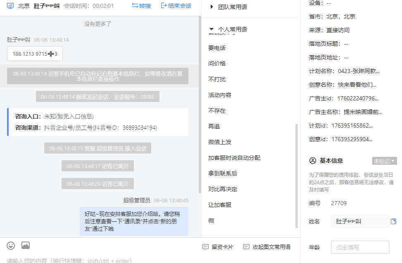Click the phone number bubble 188 1213 9715
Viewport: 402px width, 263px height.
(35, 54)
